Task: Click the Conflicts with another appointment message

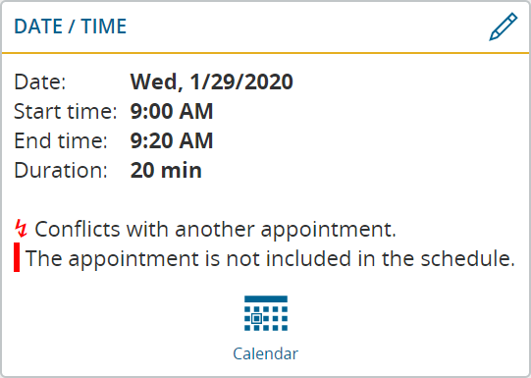Action: click(x=215, y=230)
